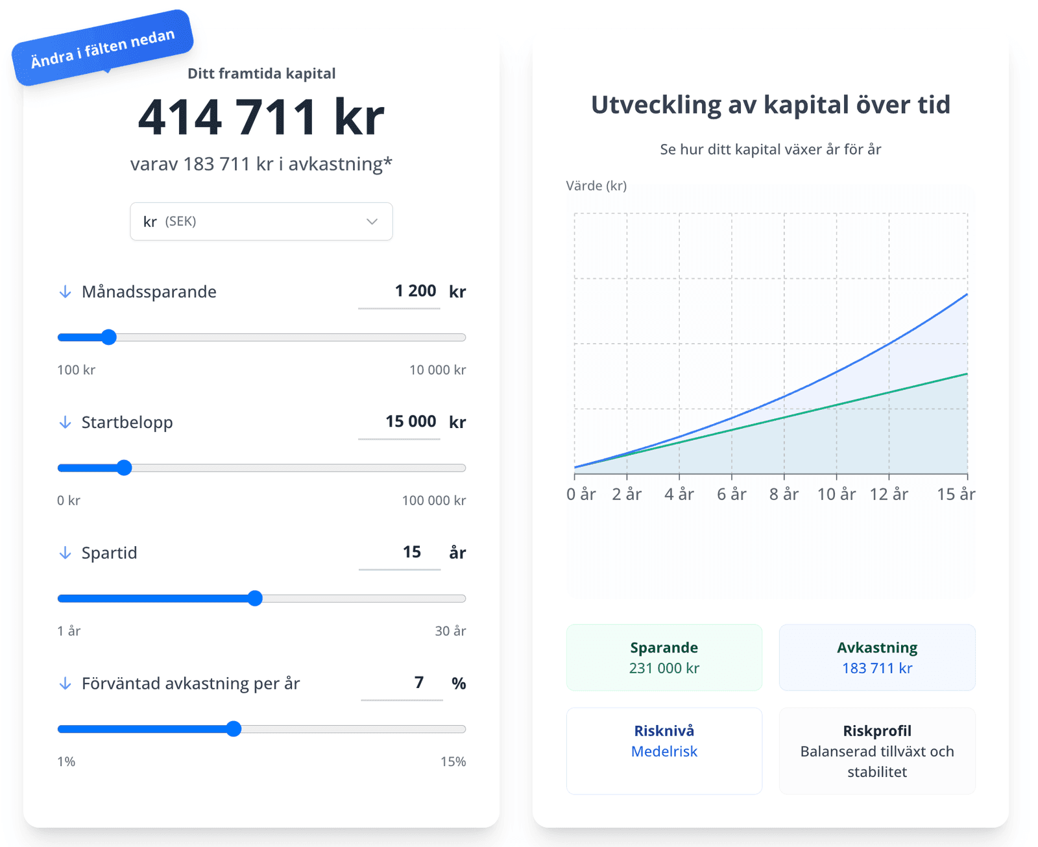Select the Sparande 231 000 kr card
Viewport: 1038px width, 847px height.
pos(664,658)
